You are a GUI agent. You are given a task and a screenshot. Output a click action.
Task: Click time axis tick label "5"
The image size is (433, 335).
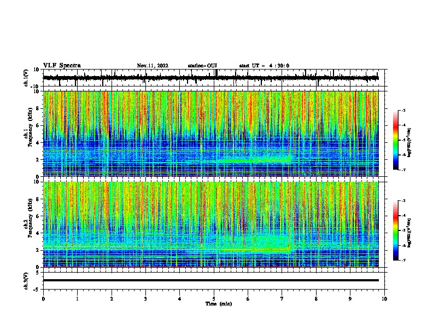214,299
